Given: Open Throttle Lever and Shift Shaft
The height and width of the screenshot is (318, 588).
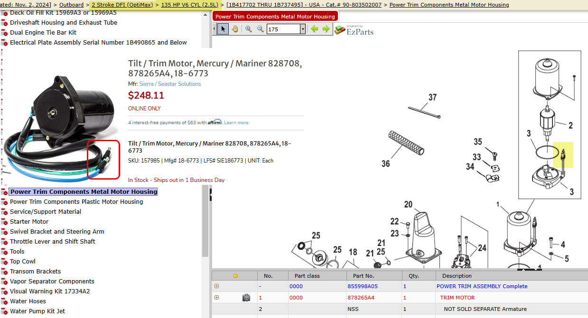Looking at the screenshot, I should click(x=53, y=242).
